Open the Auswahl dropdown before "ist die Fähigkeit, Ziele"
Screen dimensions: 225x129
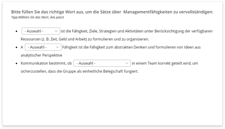pyautogui.click(x=41, y=31)
